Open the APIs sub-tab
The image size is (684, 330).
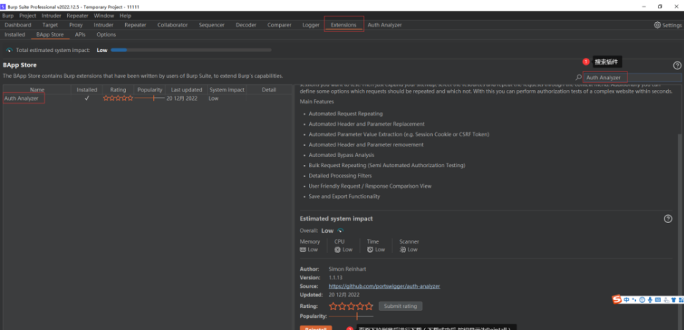pyautogui.click(x=80, y=35)
